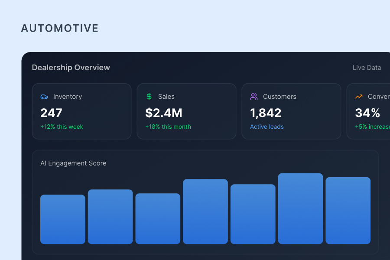
Task: Click the 1,842 customers number
Action: 266,113
